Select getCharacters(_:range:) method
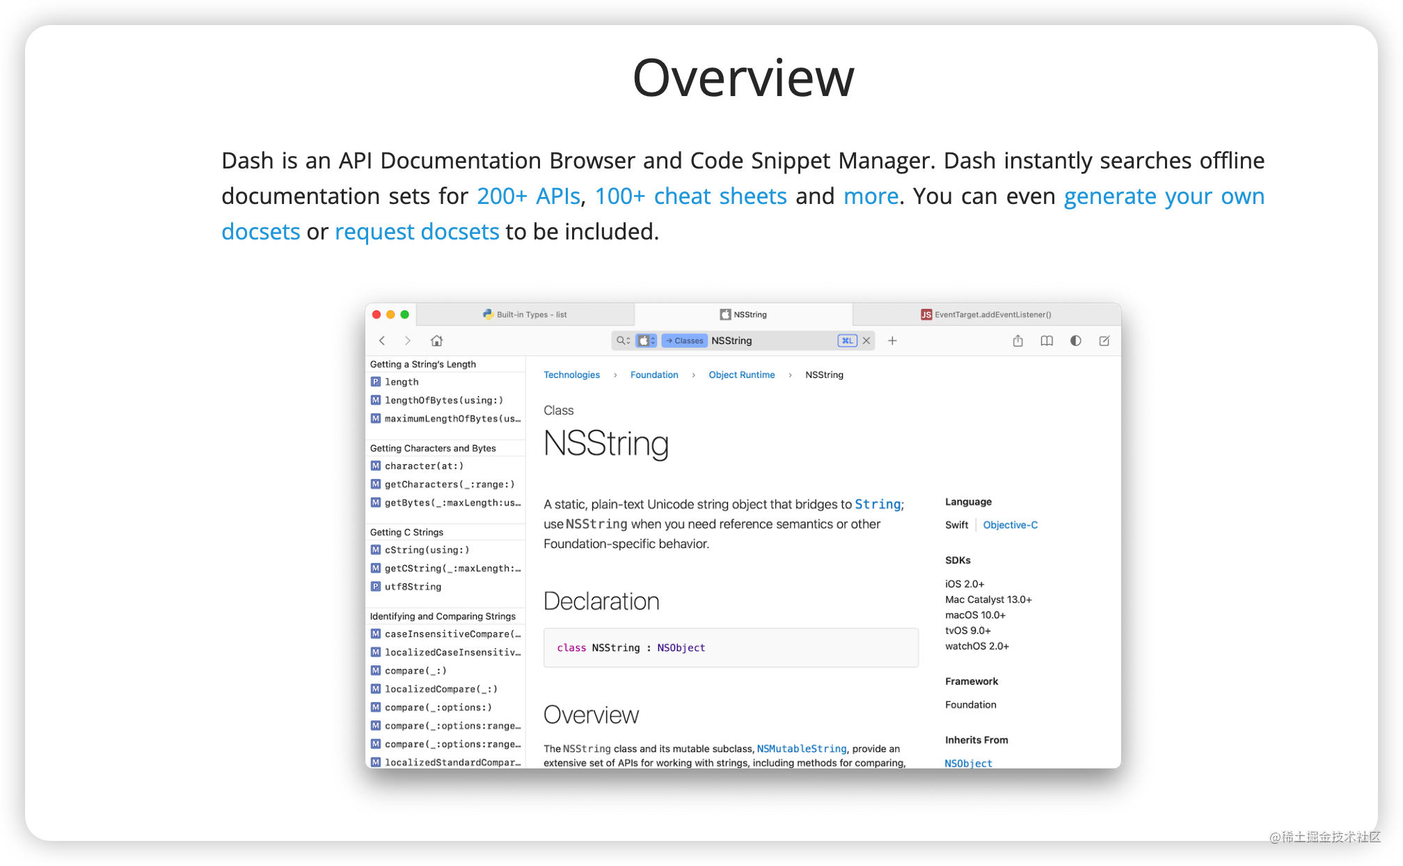1403x866 pixels. 445,485
